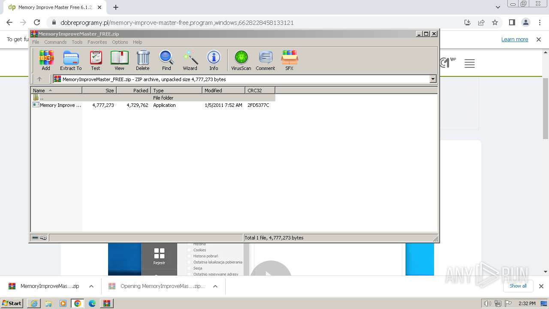Open the File menu in WinRAR

pyautogui.click(x=36, y=42)
